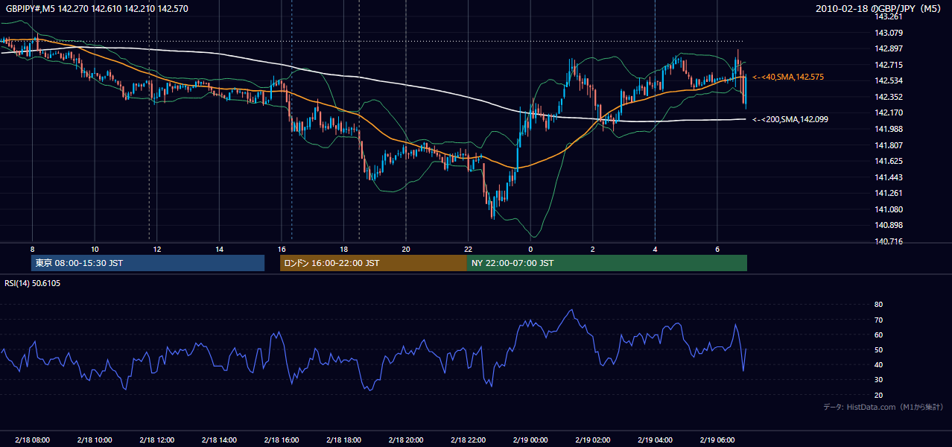Click hour tick 10 under the price chart
Image resolution: width=952 pixels, height=447 pixels.
[95, 249]
